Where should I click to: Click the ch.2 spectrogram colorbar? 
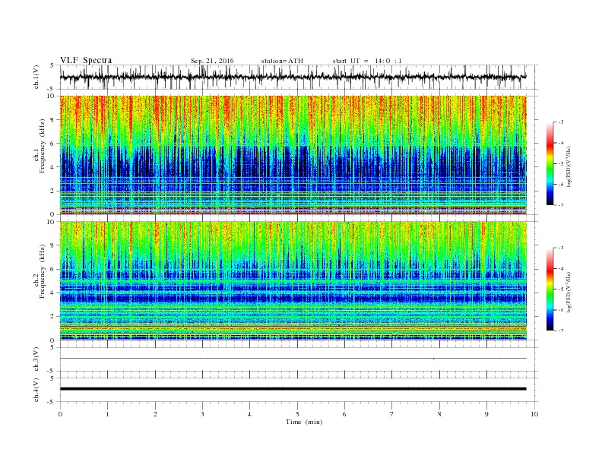tap(550, 289)
